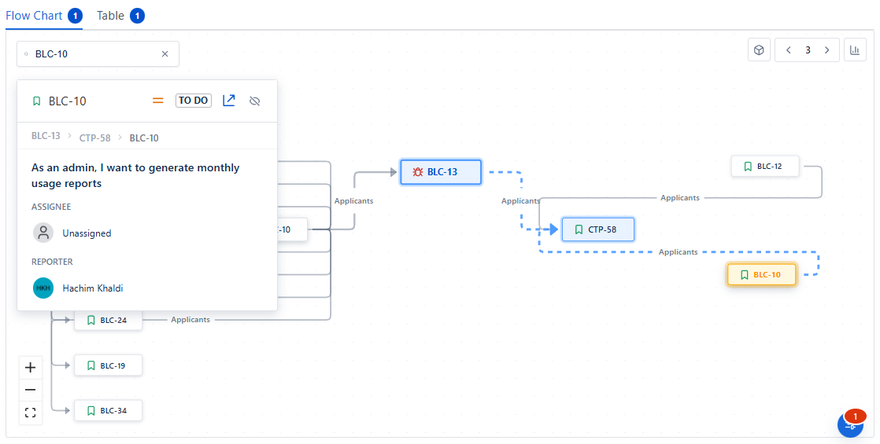Open BLC-10 issue in new window
Viewport: 880px width, 444px height.
(x=229, y=101)
